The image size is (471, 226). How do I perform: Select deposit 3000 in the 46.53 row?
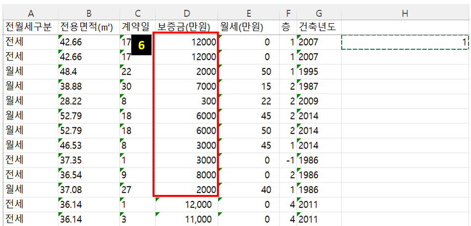[x=187, y=146]
